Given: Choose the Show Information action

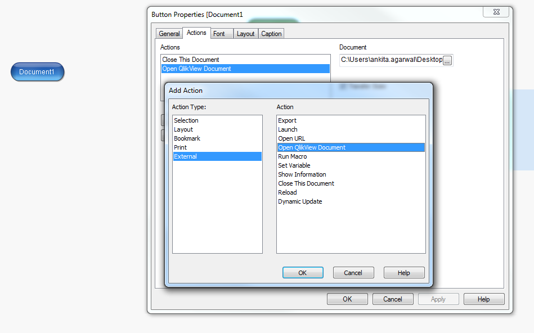Looking at the screenshot, I should pos(351,174).
